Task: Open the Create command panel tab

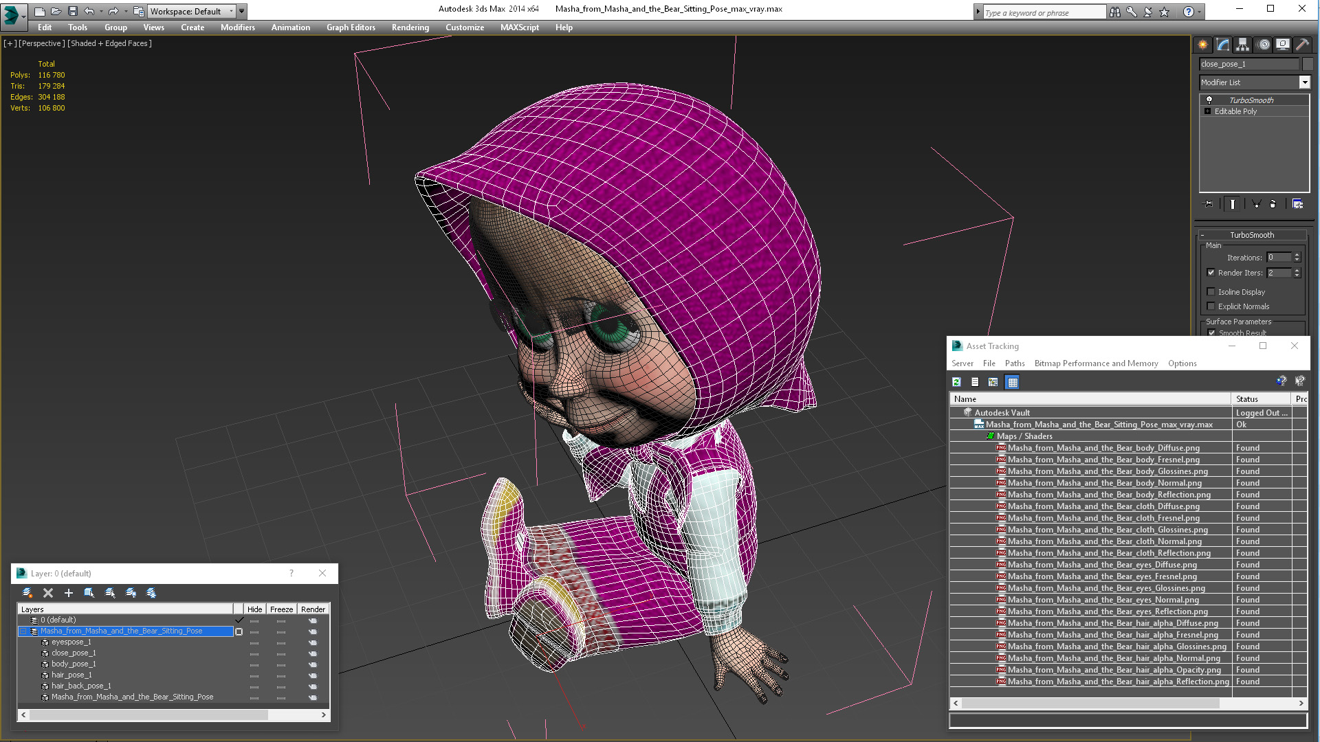Action: [1203, 45]
